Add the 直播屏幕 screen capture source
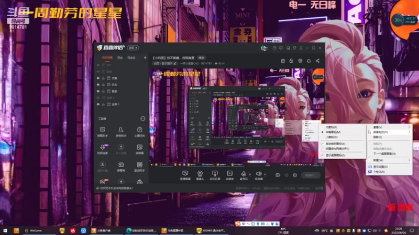The height and width of the screenshot is (235, 419). coord(185,175)
